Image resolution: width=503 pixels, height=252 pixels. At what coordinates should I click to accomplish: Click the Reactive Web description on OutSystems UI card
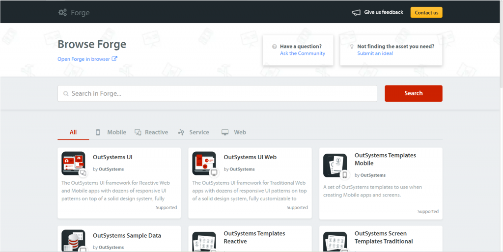click(x=116, y=191)
